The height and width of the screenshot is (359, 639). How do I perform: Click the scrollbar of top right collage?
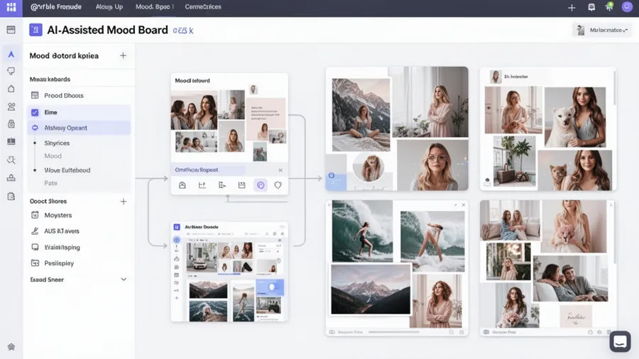613,87
